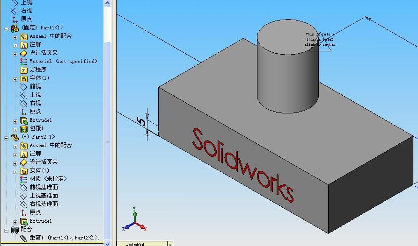The height and width of the screenshot is (246, 418).
Task: Click the feature tree scrollbar down arrow
Action: (107, 243)
